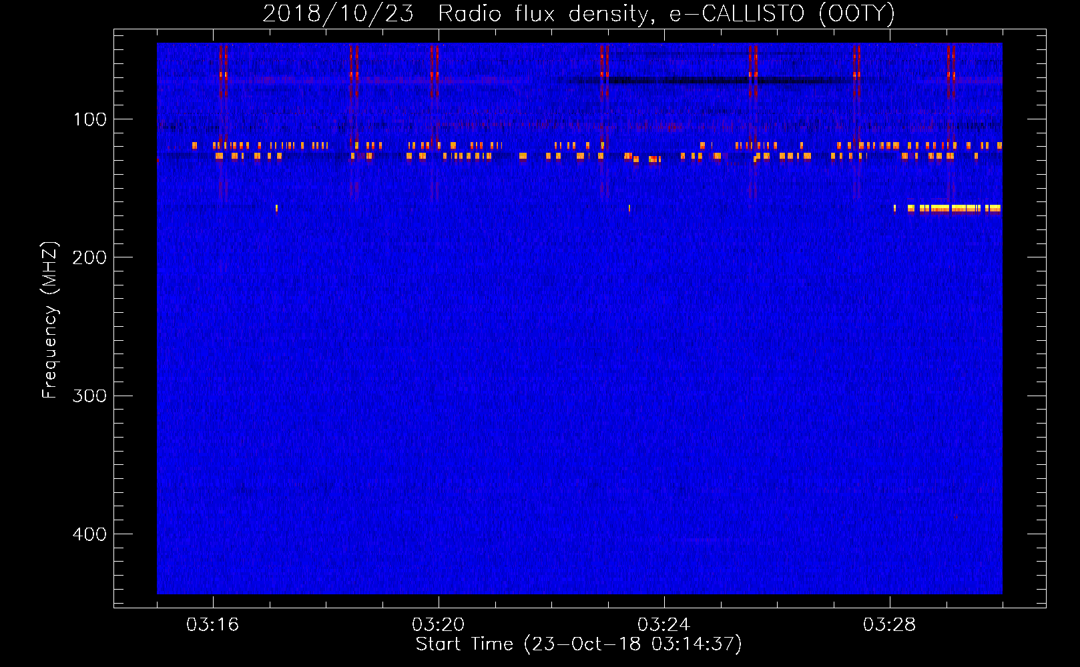The image size is (1080, 667).
Task: Select the 03:28 time tick label
Action: click(x=889, y=625)
